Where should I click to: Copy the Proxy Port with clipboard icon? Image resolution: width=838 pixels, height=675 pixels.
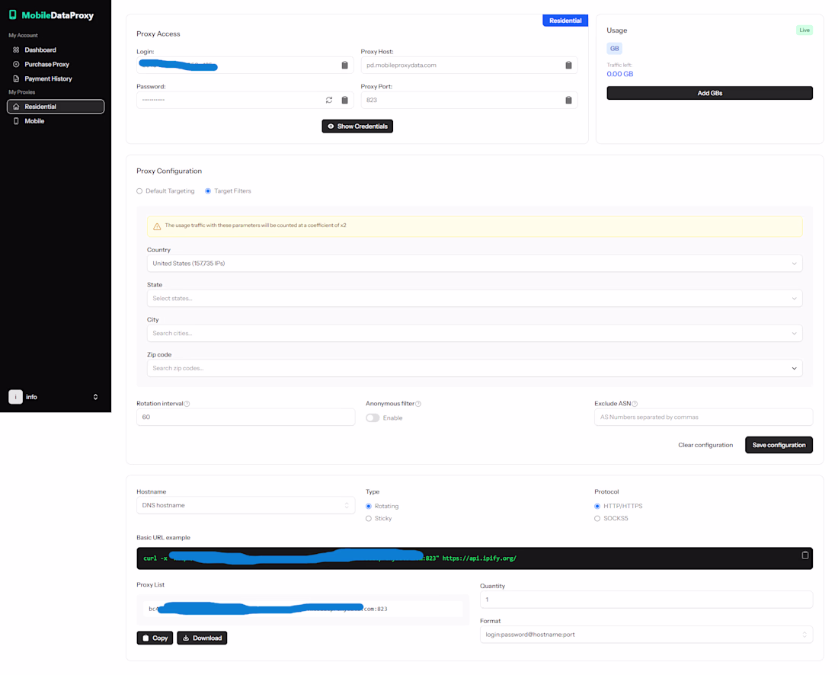[568, 100]
